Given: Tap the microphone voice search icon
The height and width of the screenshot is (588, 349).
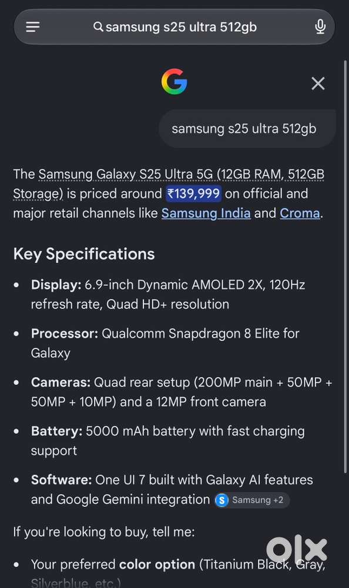Looking at the screenshot, I should coord(320,27).
